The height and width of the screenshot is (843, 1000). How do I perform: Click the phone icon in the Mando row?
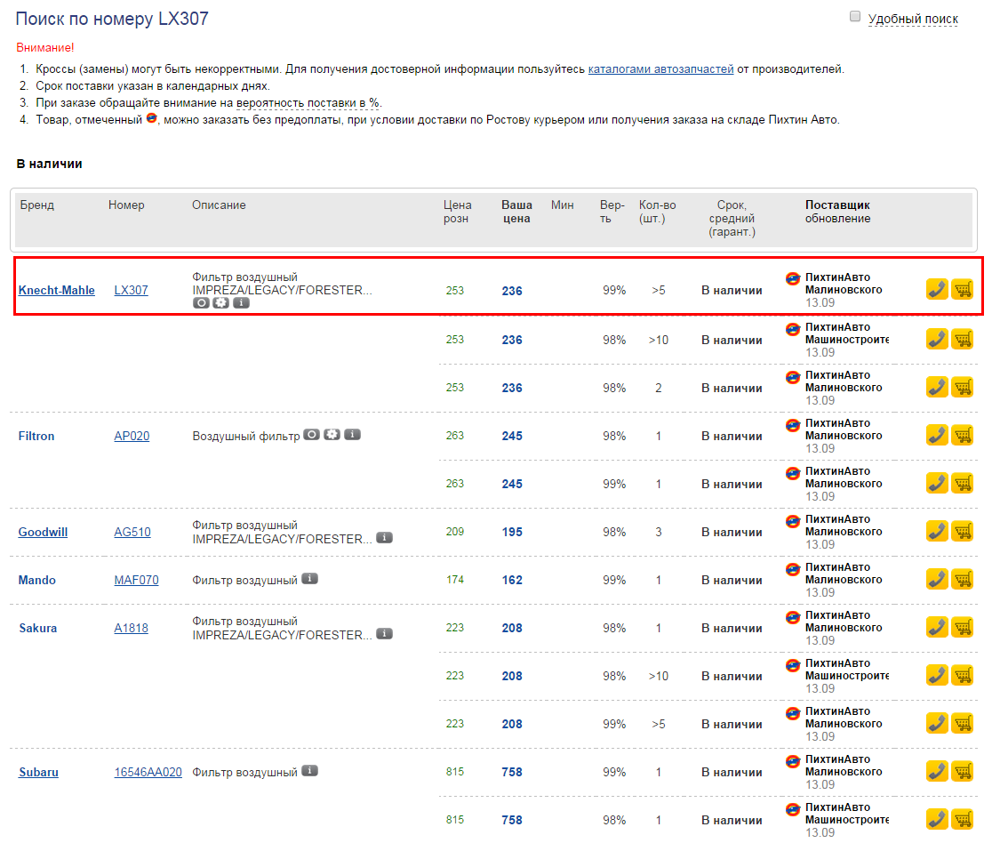coord(937,579)
